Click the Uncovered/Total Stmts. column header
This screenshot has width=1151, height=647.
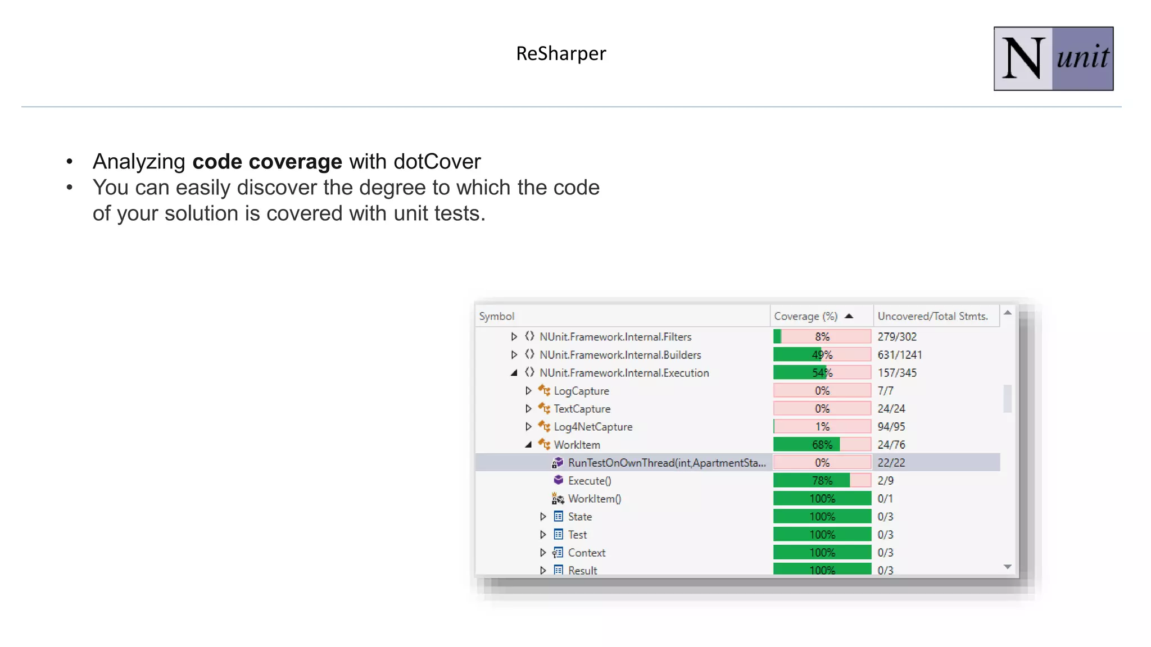tap(936, 316)
